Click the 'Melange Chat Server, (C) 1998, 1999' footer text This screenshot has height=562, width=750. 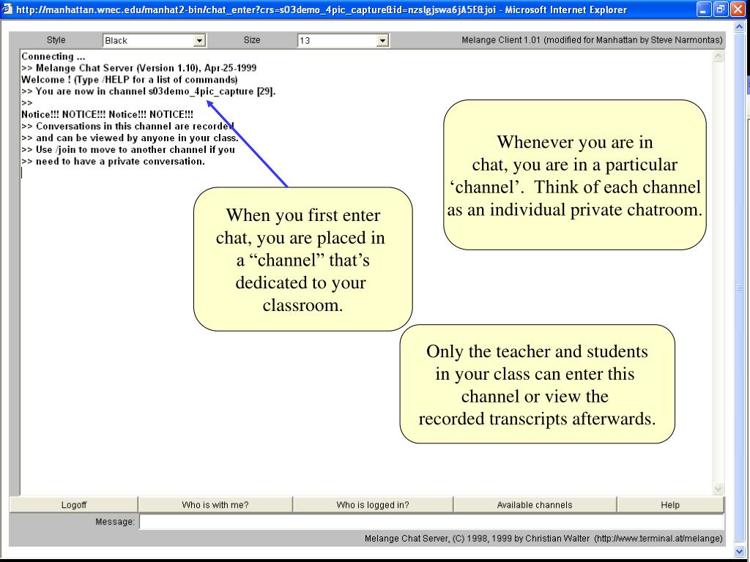coord(543,539)
